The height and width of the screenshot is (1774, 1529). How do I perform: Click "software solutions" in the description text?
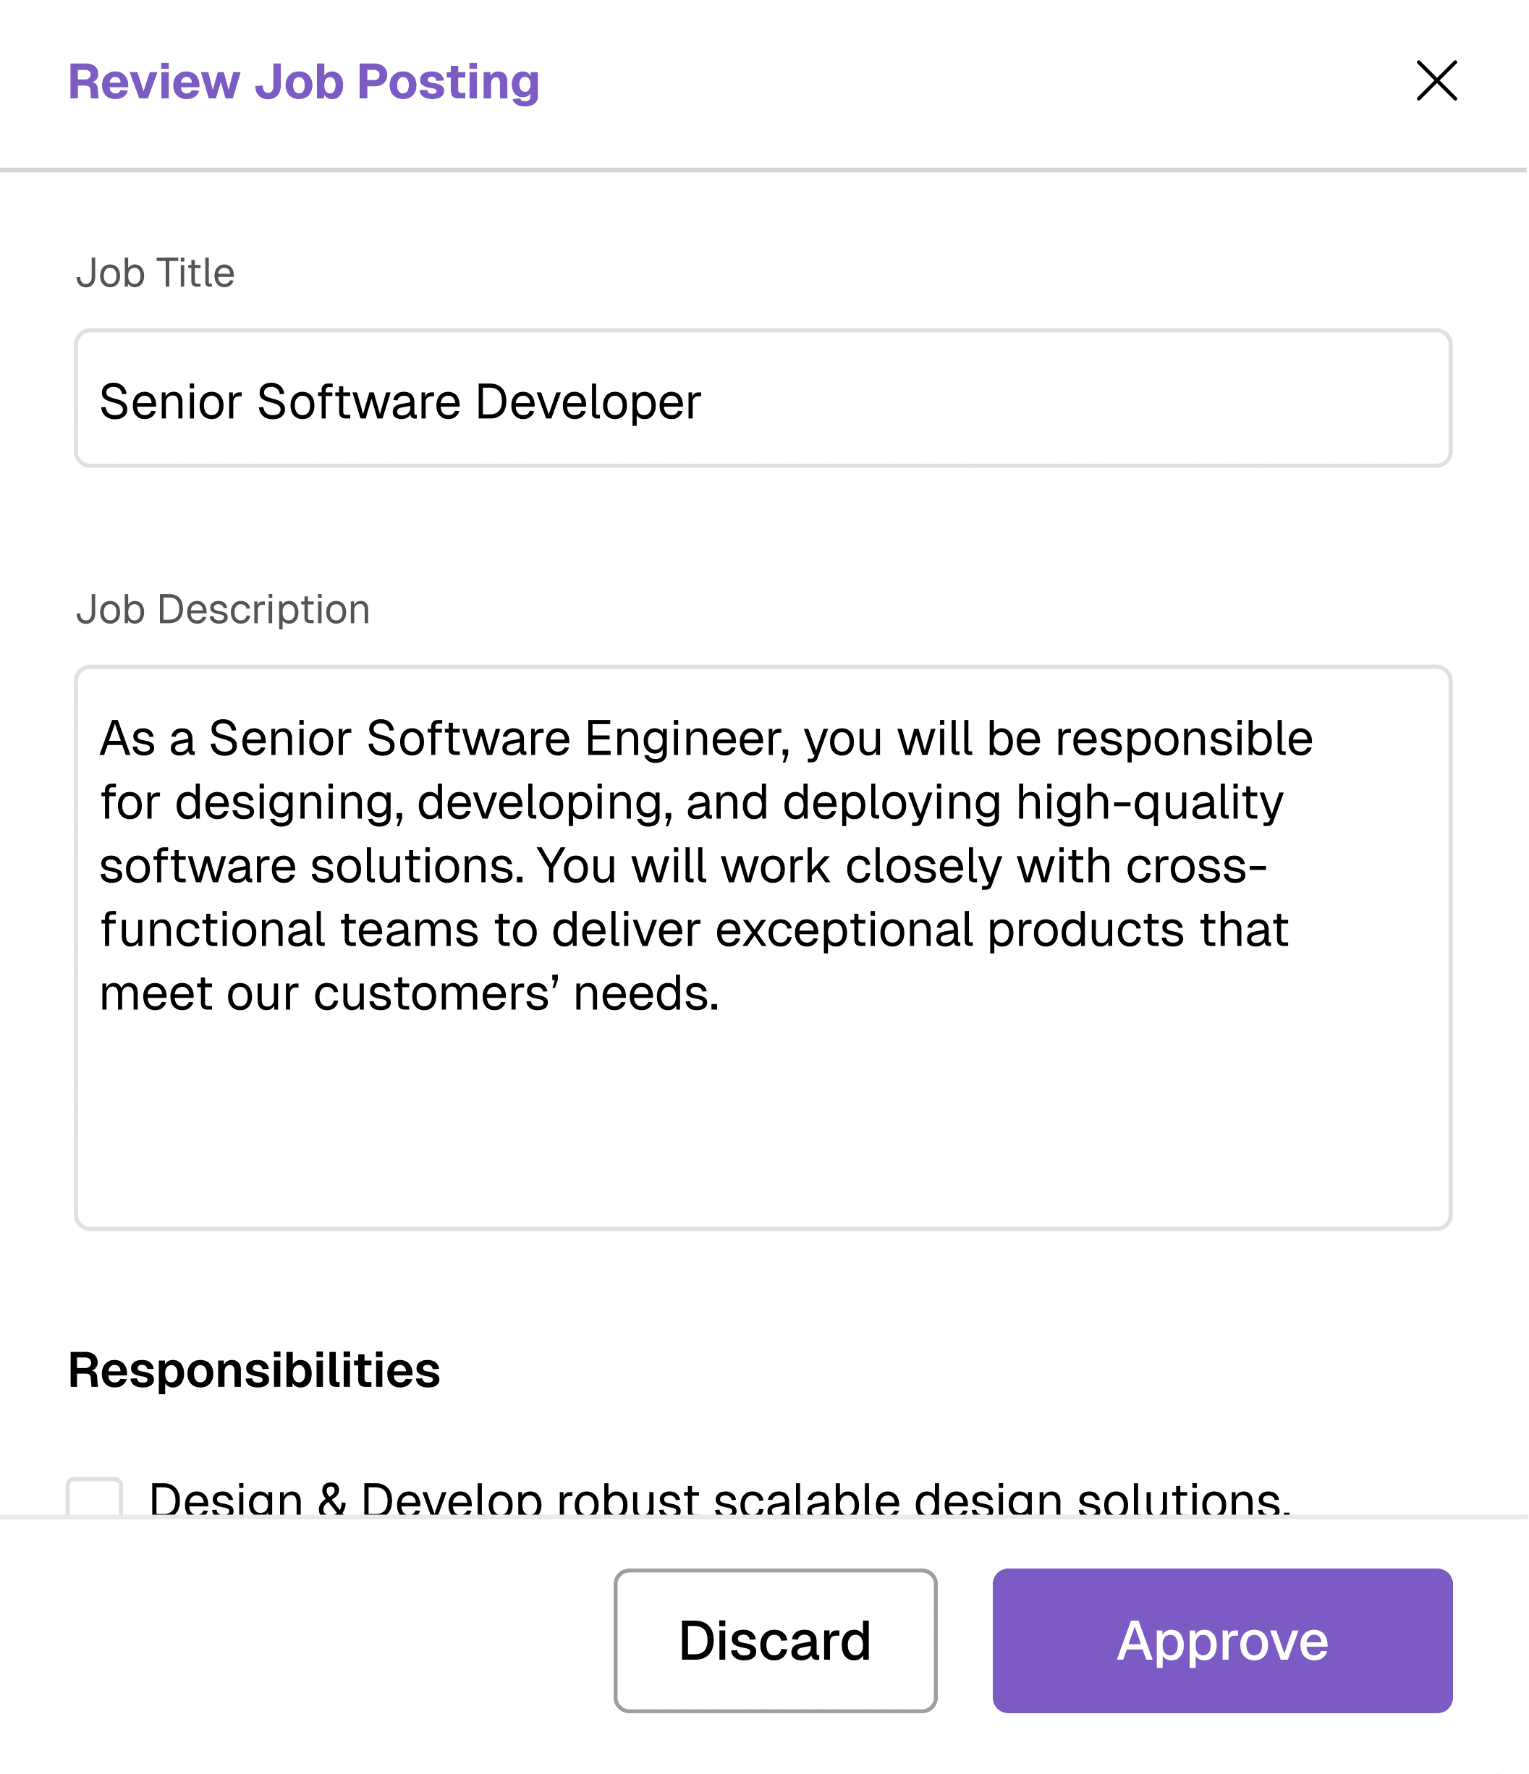(x=310, y=867)
